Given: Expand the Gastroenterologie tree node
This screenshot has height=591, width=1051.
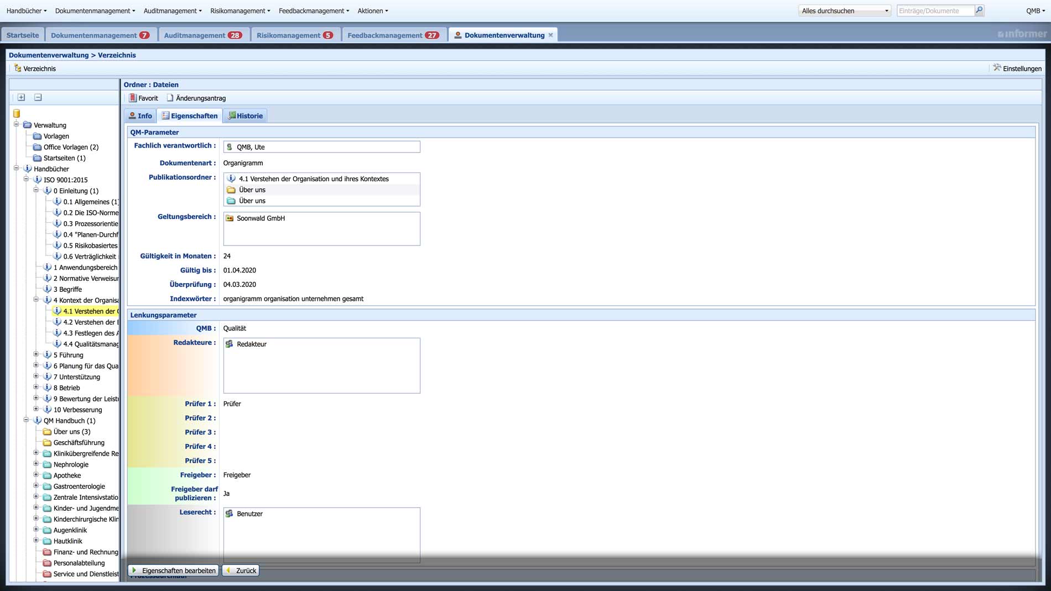Looking at the screenshot, I should coord(36,486).
